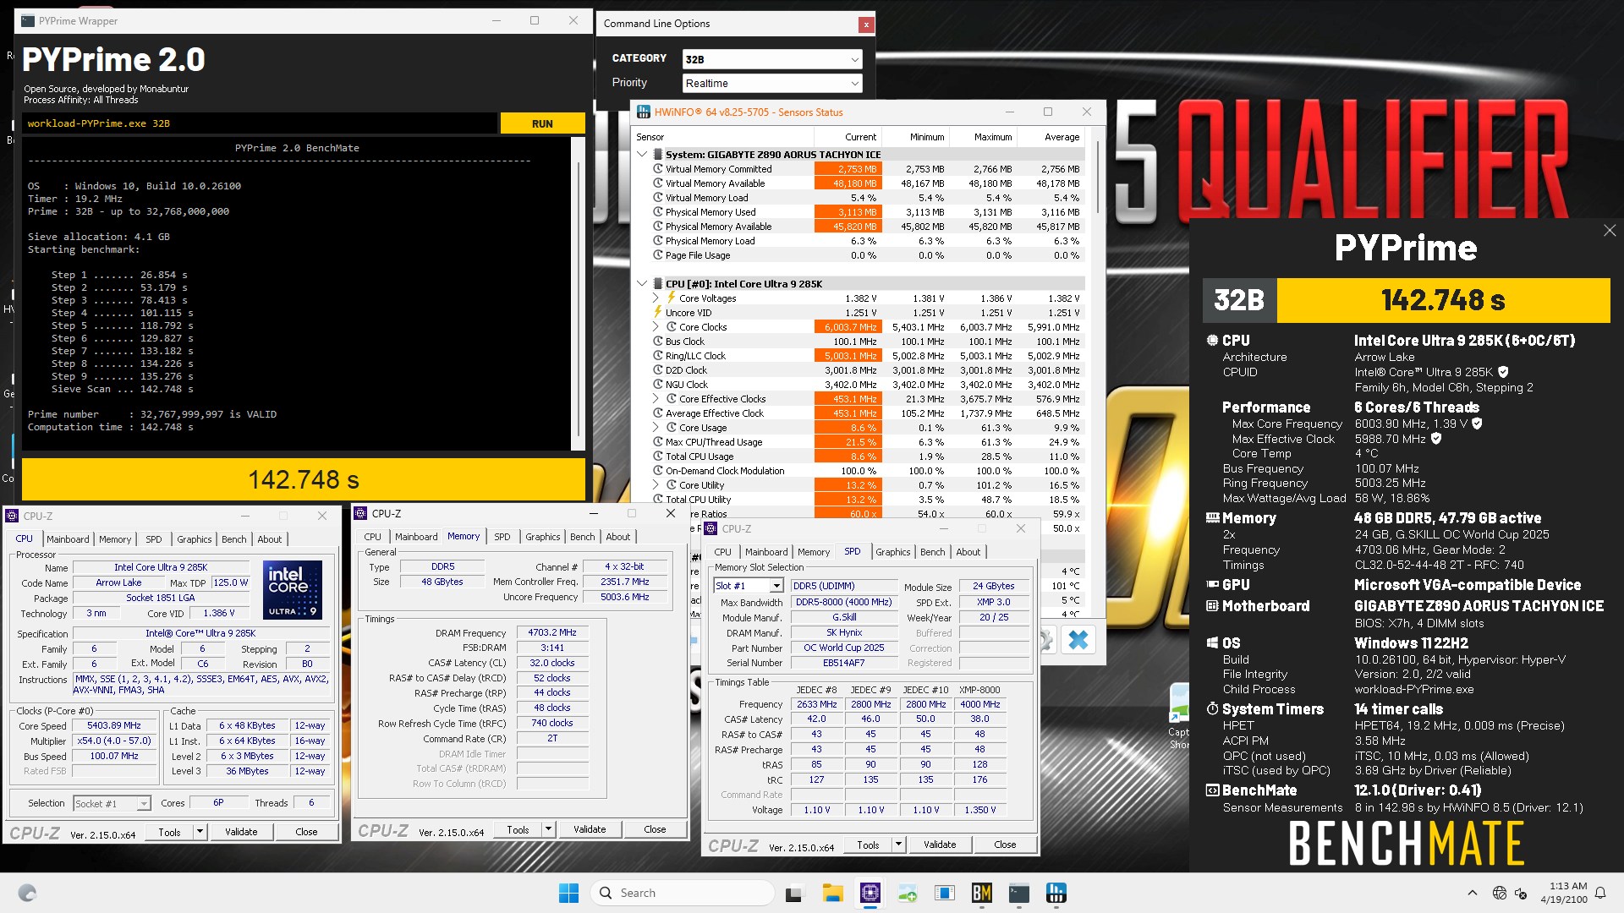Click Tools button in the CPU-Z Memory window
Viewport: 1624px width, 913px height.
coord(518,829)
